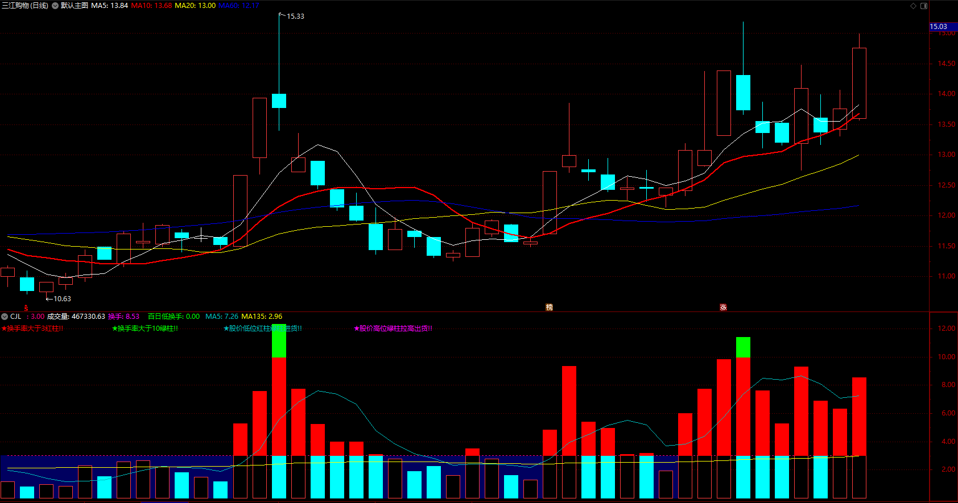The height and width of the screenshot is (503, 958).
Task: Click the 三江购物(日线) stock title
Action: [x=25, y=5]
